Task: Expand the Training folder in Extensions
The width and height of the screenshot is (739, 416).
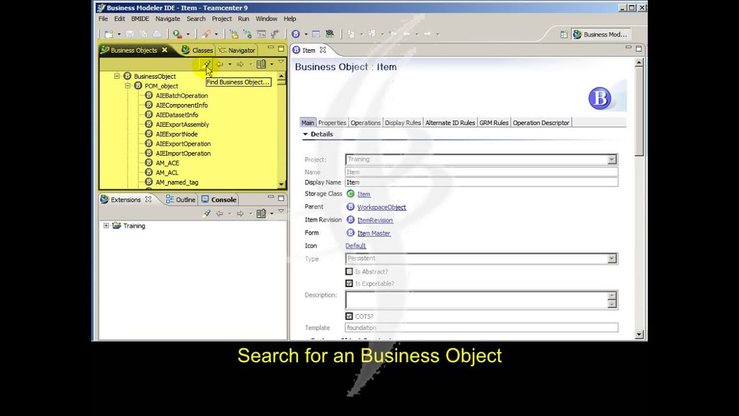Action: click(x=106, y=225)
